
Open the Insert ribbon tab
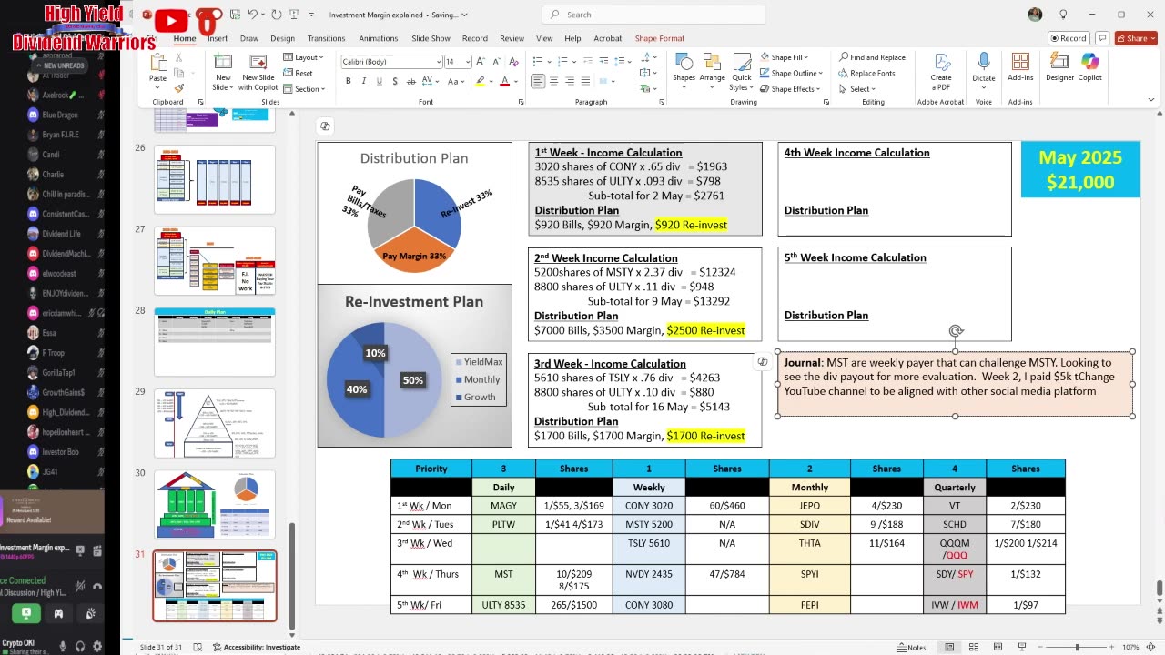(218, 38)
